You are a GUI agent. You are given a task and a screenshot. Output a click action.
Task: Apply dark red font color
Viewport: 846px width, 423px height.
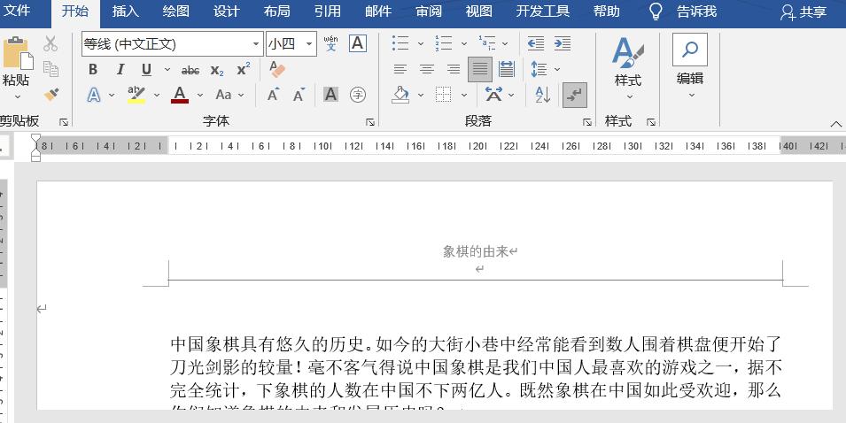point(180,95)
